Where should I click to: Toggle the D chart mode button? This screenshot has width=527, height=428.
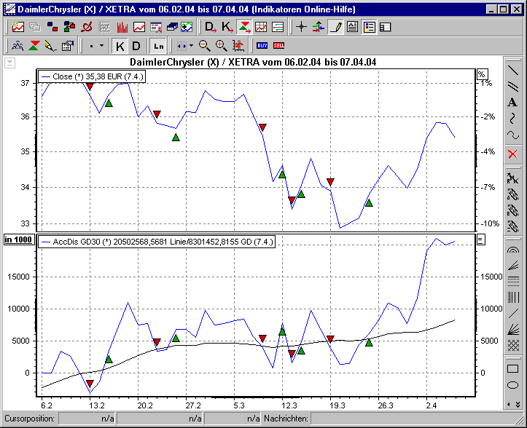136,45
